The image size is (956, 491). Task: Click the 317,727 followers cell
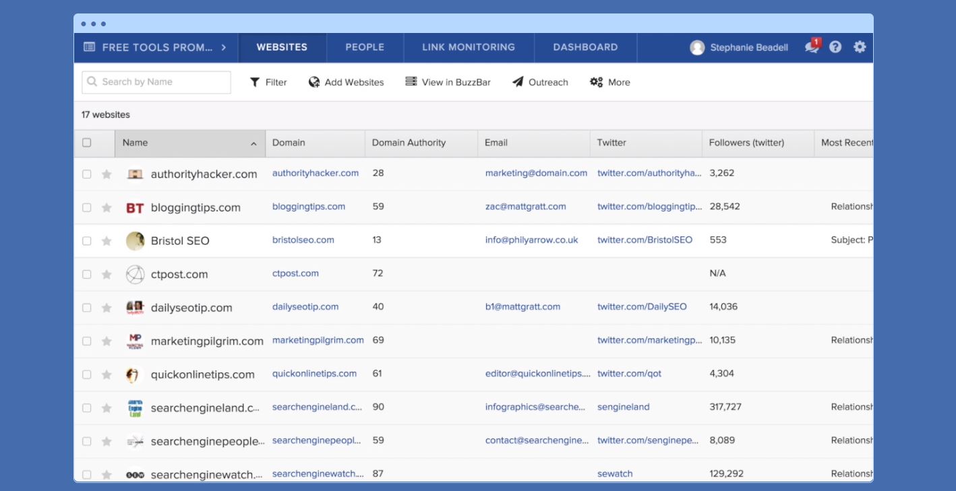coord(725,407)
